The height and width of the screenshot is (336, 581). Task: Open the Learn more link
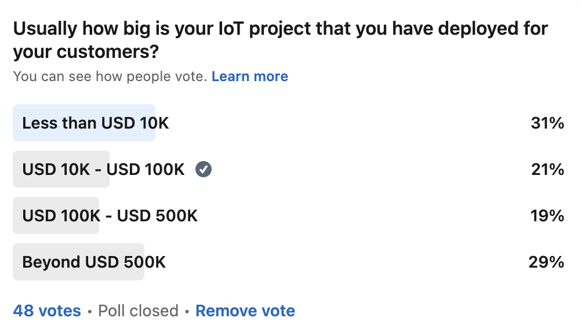point(249,76)
